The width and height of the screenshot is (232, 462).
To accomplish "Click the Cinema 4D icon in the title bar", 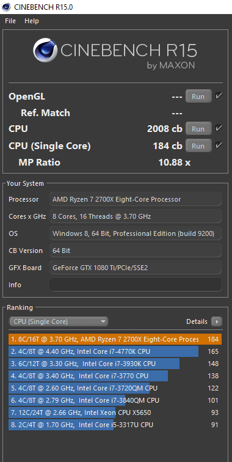I will tap(6, 7).
